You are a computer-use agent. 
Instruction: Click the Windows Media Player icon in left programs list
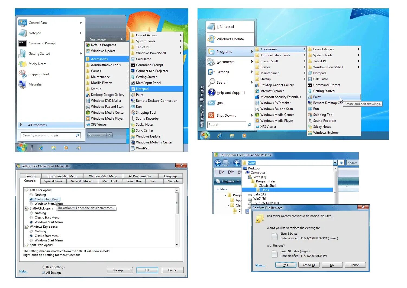[88, 119]
